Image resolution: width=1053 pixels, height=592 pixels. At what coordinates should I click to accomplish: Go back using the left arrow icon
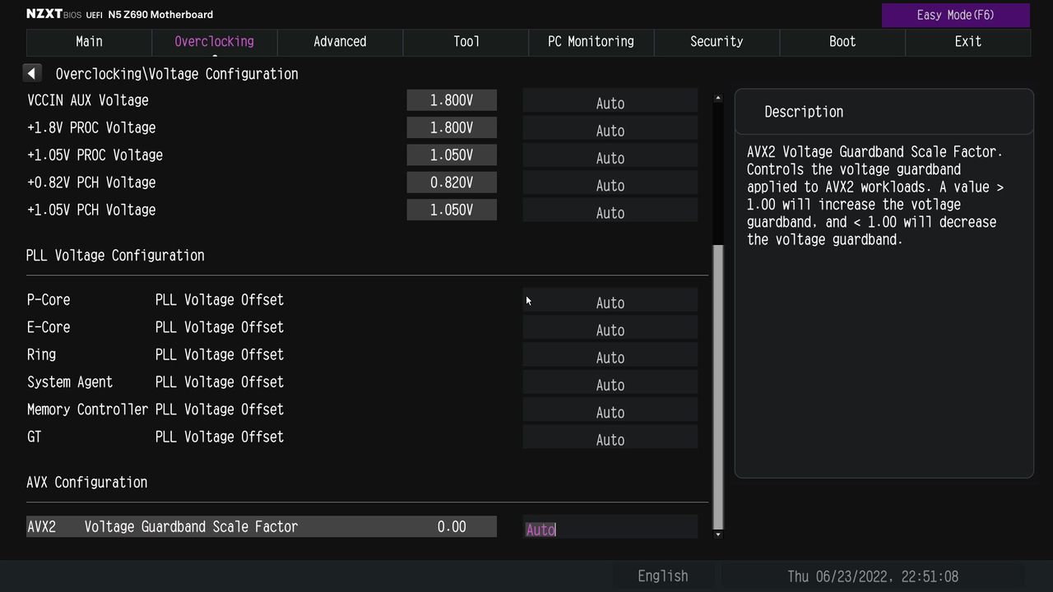coord(31,73)
